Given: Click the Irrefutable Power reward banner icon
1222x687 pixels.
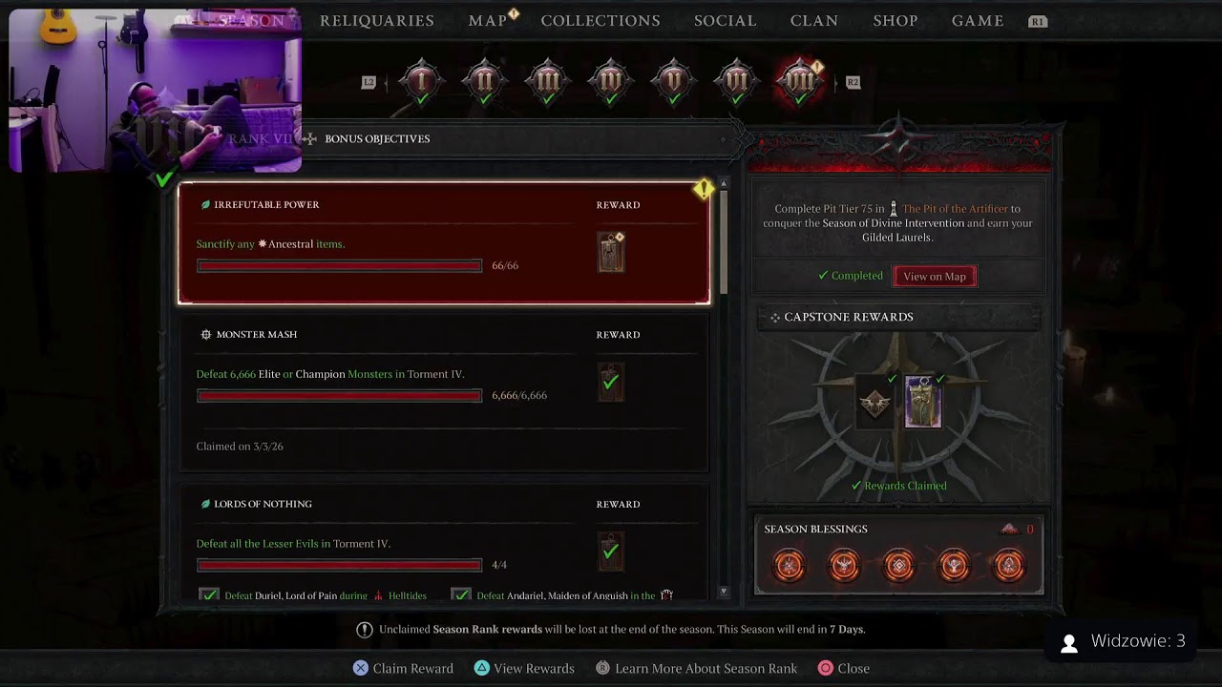Looking at the screenshot, I should 611,253.
